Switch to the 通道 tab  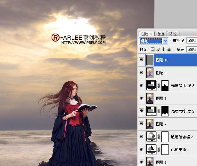pos(161,34)
